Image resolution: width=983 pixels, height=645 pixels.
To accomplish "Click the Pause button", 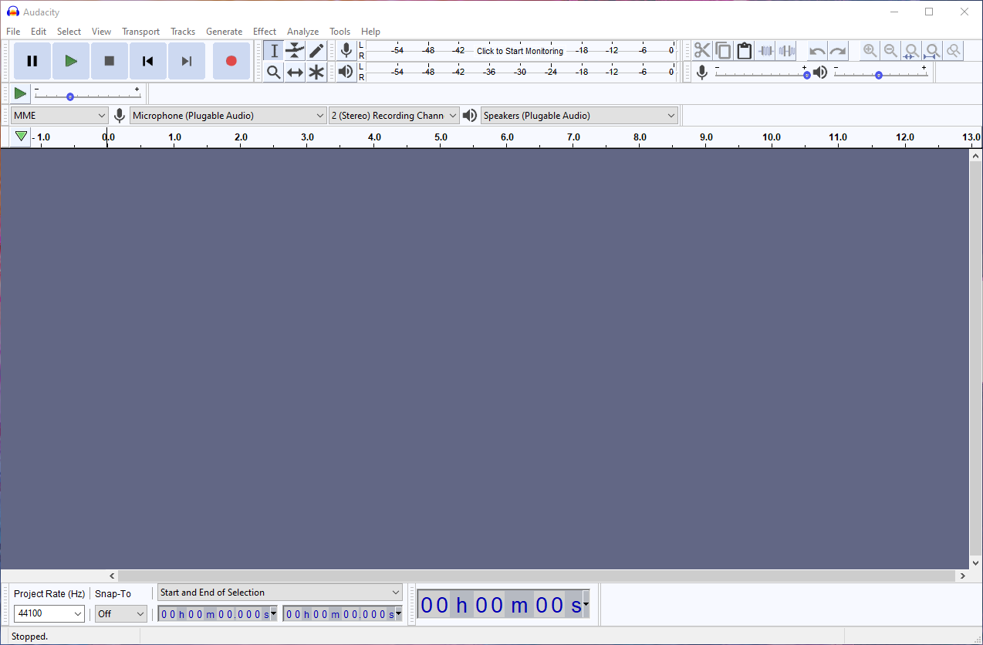I will click(x=32, y=61).
